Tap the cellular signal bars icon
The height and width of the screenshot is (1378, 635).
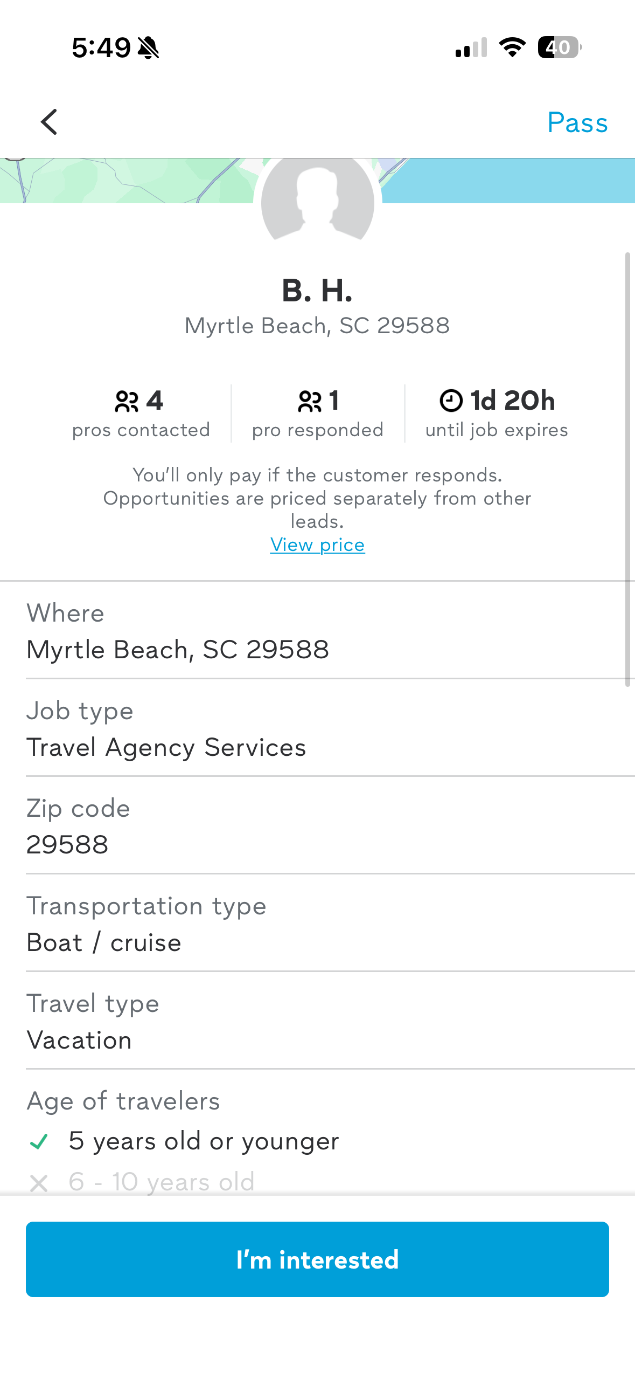coord(471,47)
